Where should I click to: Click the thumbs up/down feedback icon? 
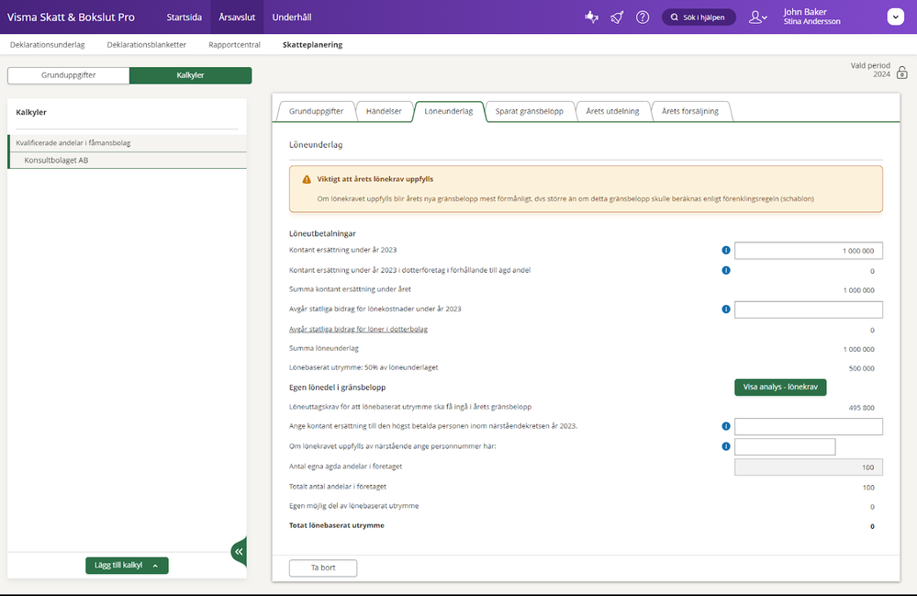[591, 17]
